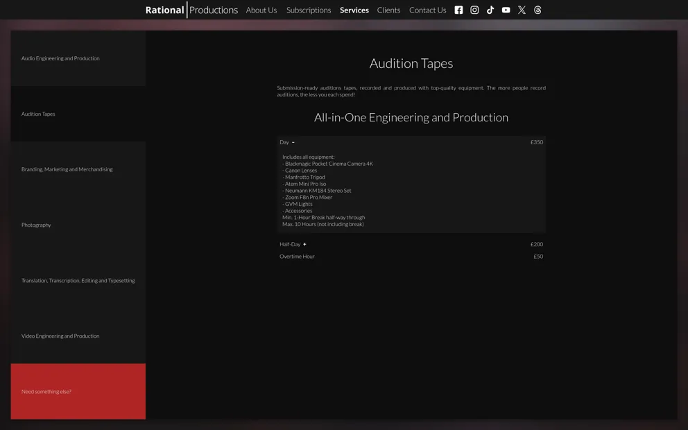
Task: Open the TikTok social icon
Action: click(490, 10)
